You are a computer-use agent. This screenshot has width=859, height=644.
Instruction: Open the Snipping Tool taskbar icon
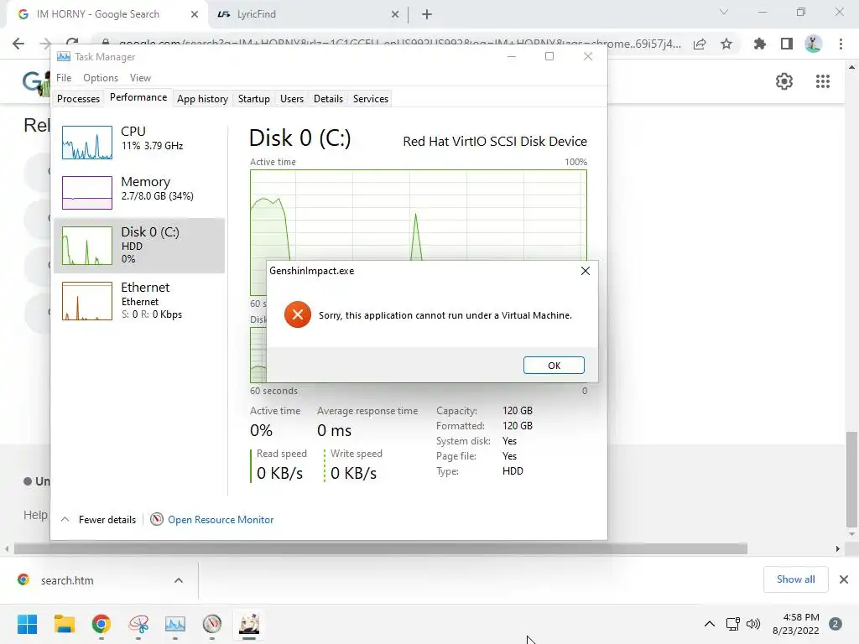pos(138,624)
